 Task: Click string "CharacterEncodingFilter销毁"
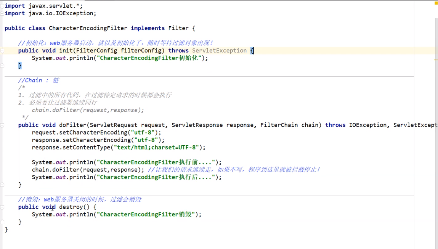coord(146,214)
